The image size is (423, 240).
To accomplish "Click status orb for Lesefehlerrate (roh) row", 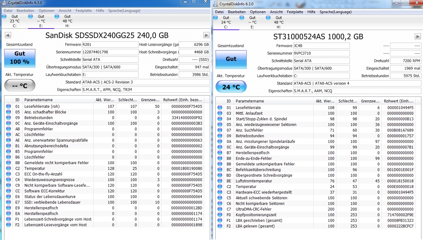I will coord(8,107).
